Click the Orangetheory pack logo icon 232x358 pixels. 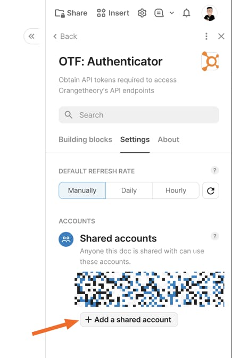(210, 61)
